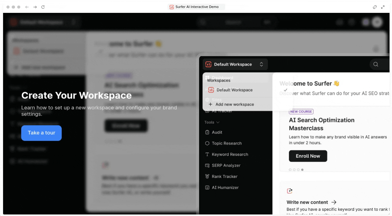The height and width of the screenshot is (216, 392).
Task: Click the NEW COURSE badge
Action: pyautogui.click(x=301, y=112)
